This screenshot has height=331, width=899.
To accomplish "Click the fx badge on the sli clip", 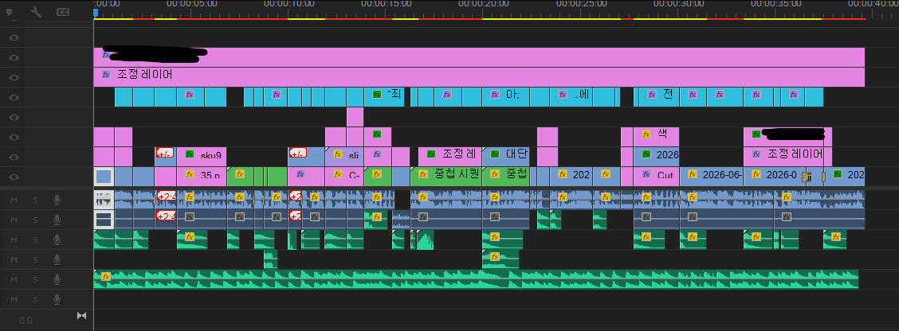I will tap(338, 154).
